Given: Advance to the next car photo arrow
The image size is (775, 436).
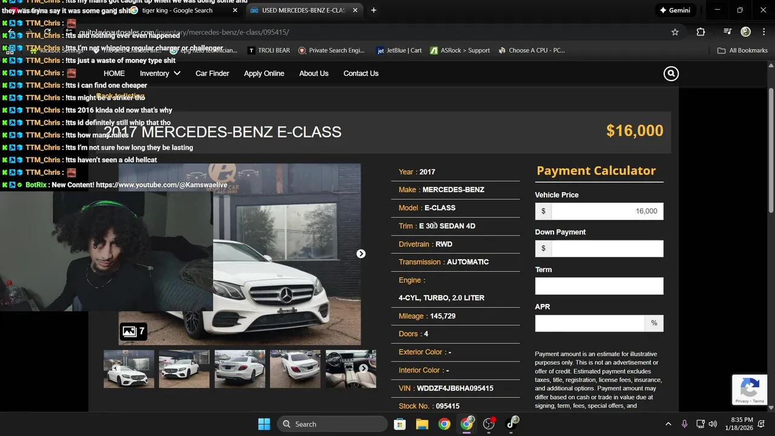Looking at the screenshot, I should 361,254.
